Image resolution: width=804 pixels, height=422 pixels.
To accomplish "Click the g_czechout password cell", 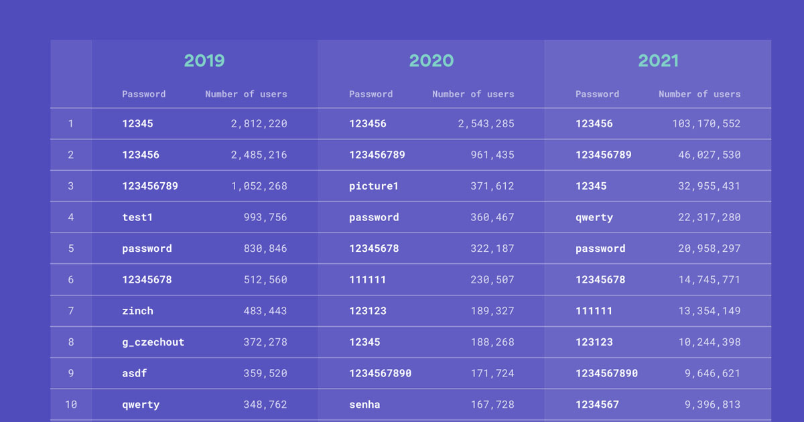I will coord(153,342).
